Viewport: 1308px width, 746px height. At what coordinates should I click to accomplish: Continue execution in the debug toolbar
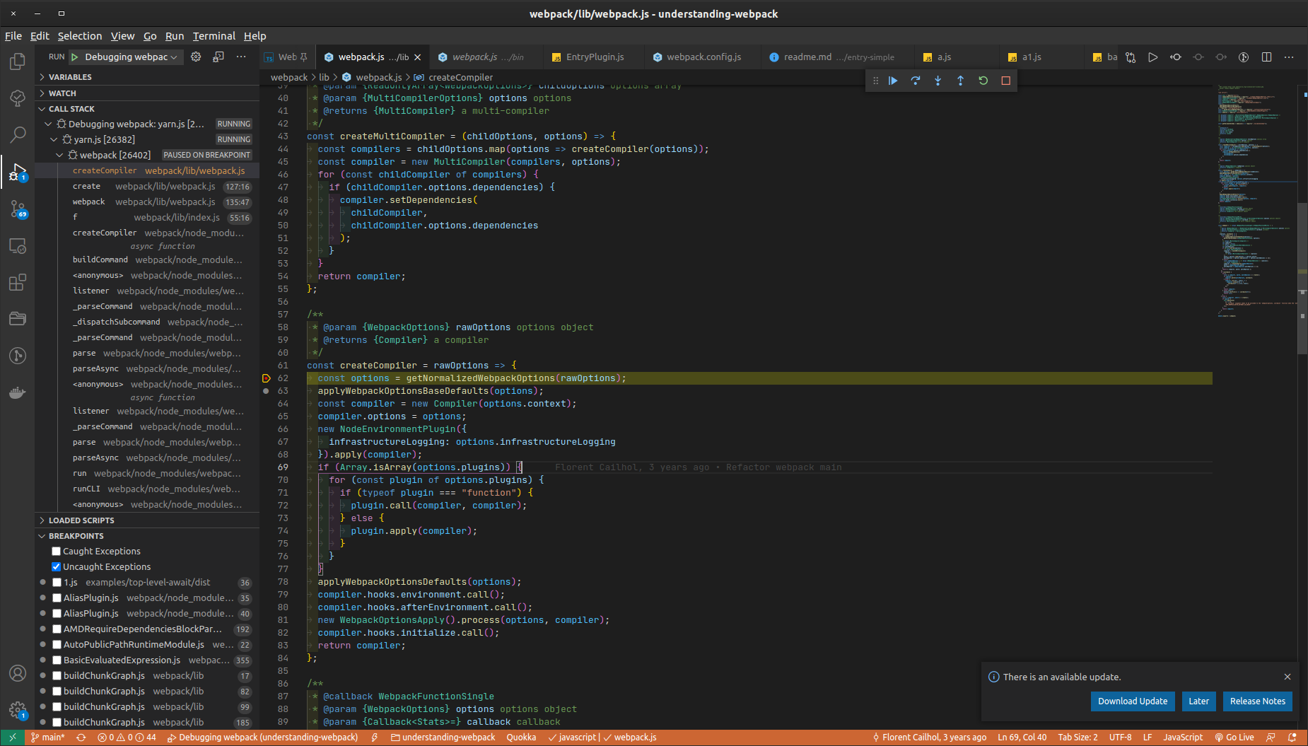(x=892, y=80)
